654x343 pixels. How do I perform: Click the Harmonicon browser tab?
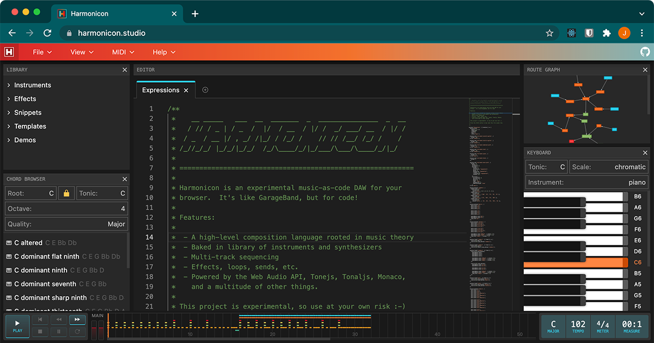[117, 14]
